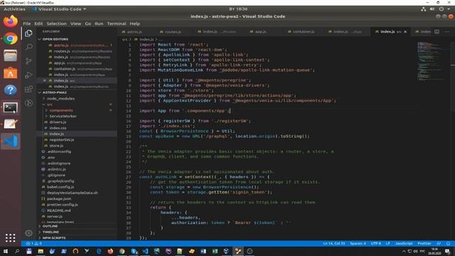Open Files manager from the dock
The width and height of the screenshot is (455, 256).
pos(11,55)
